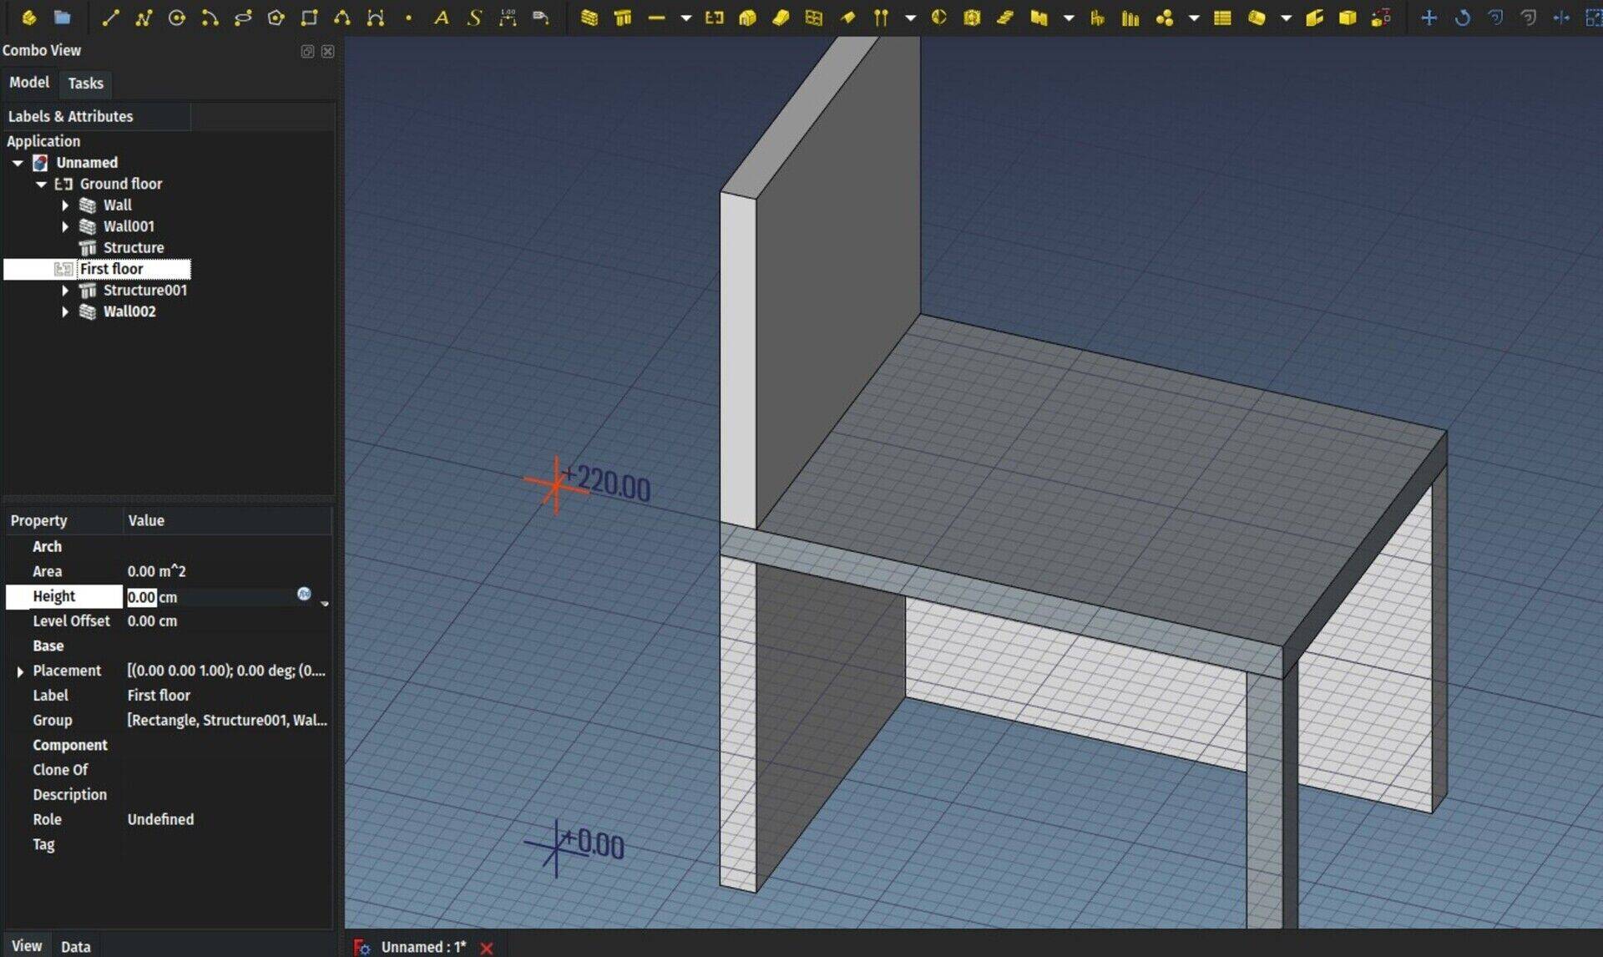Activate the Roof tool

847,18
